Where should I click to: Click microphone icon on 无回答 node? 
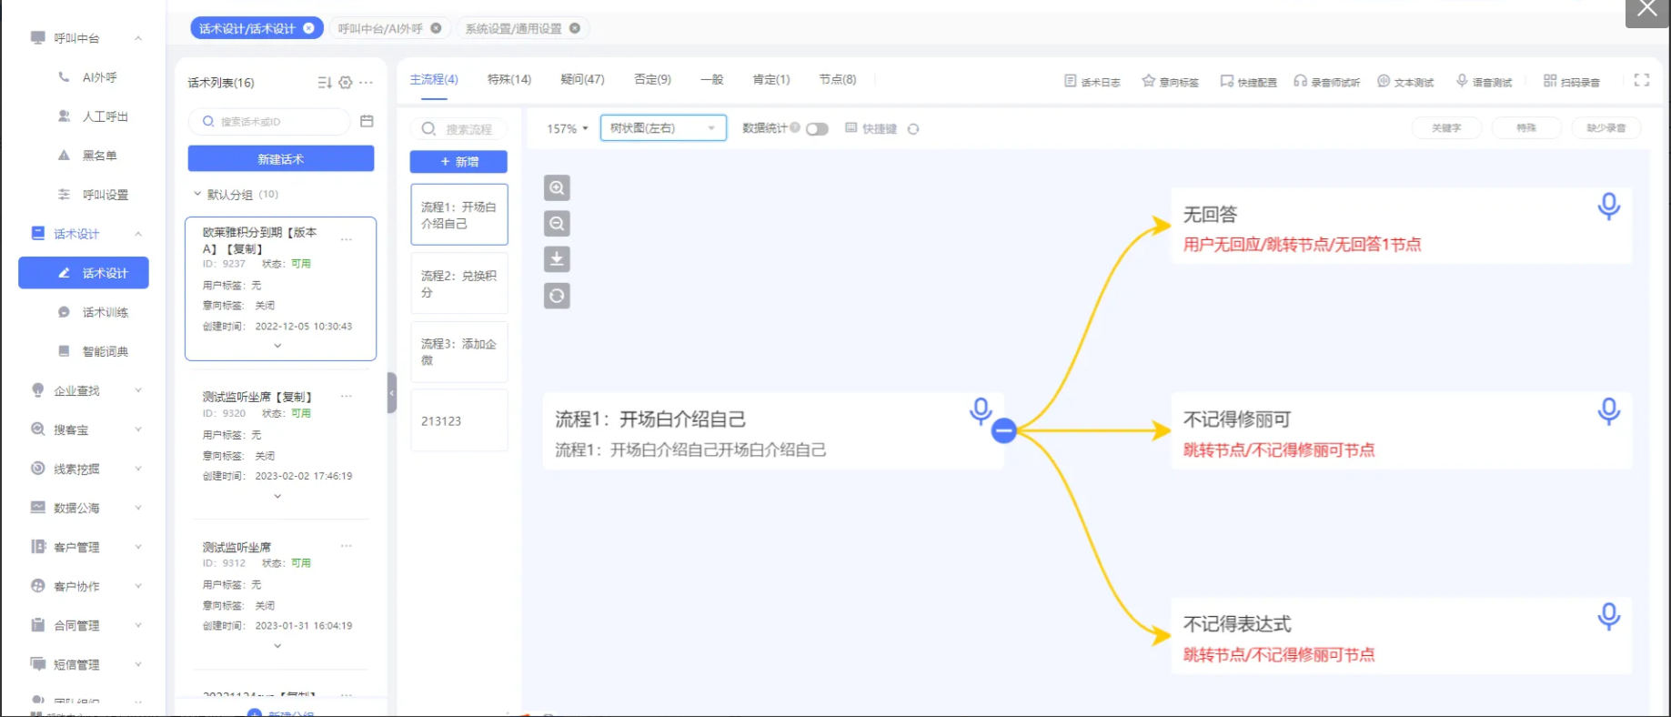click(1608, 207)
